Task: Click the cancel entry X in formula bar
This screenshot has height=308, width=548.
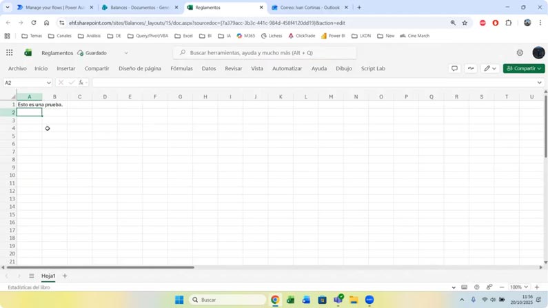Action: [x=61, y=83]
